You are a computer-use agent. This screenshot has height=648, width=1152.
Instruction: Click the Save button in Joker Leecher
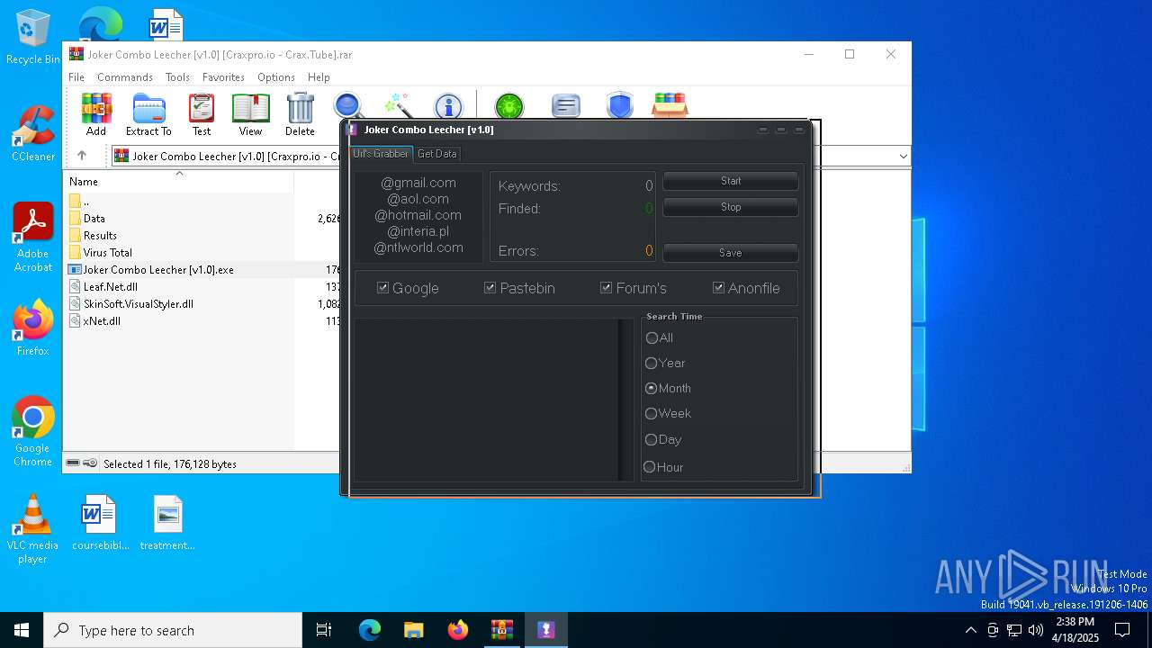[x=731, y=253]
